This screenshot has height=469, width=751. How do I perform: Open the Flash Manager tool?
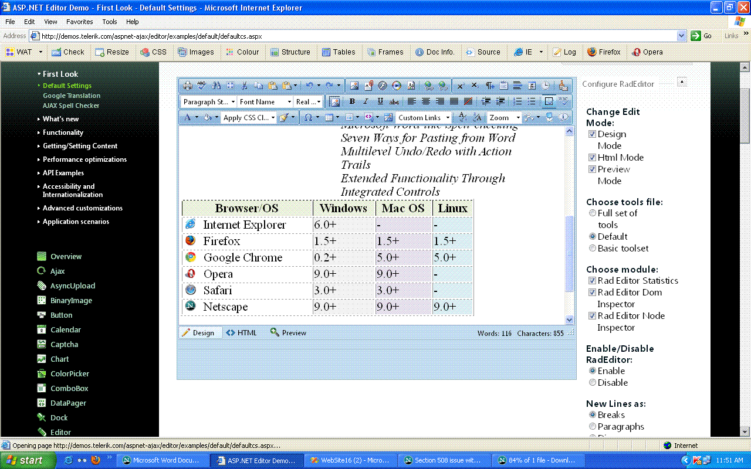[383, 86]
